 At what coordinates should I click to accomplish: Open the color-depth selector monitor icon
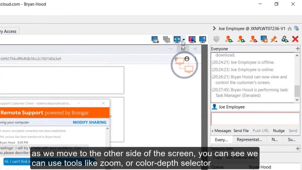[x=192, y=40]
